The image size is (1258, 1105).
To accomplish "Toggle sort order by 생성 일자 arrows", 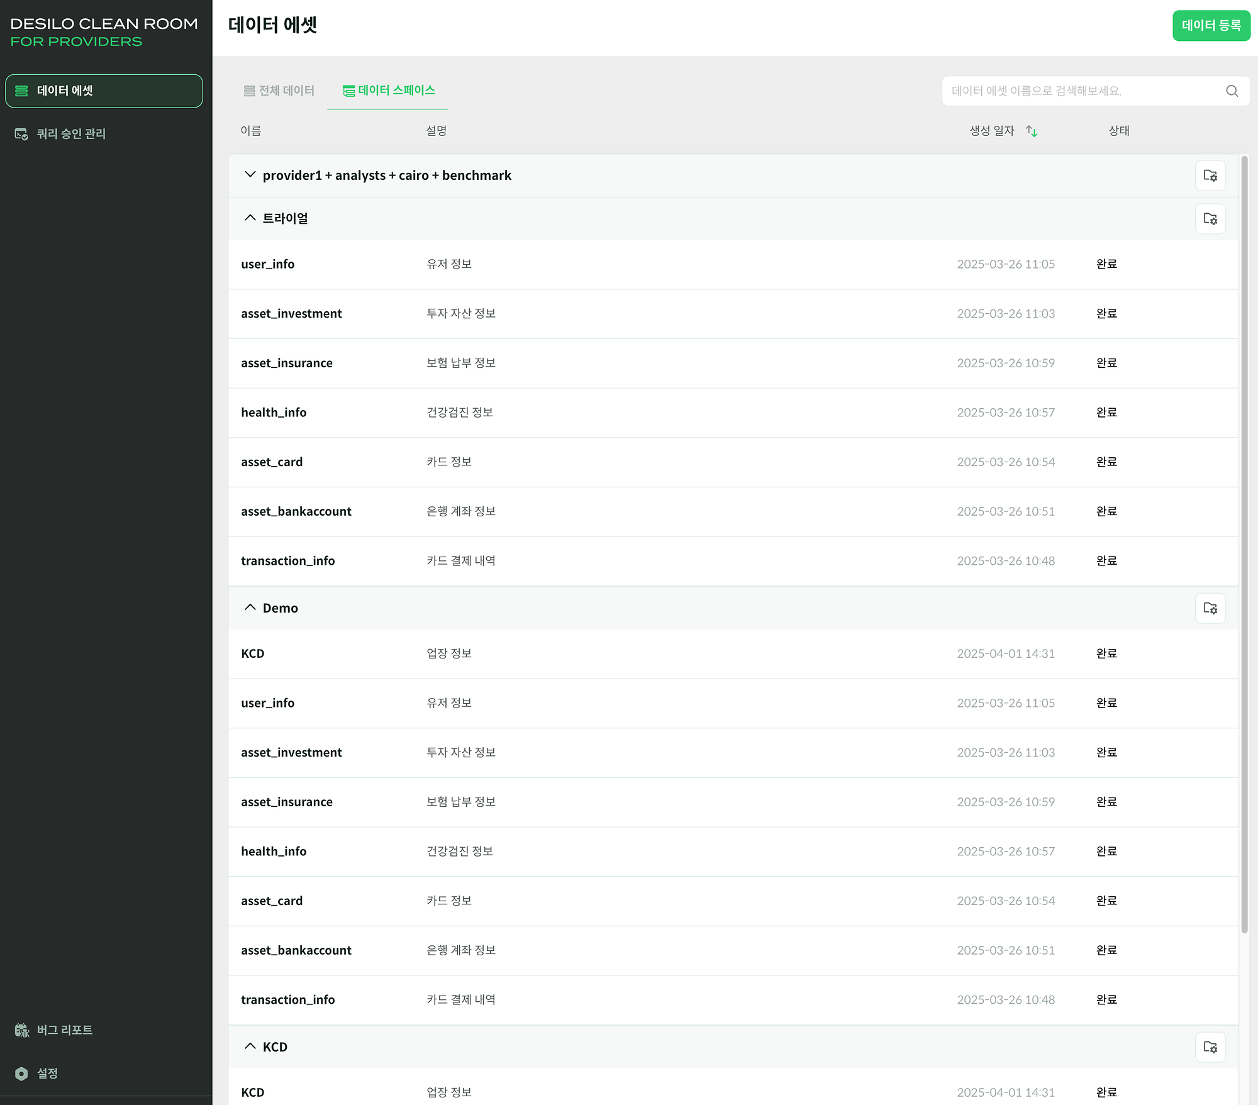I will click(1032, 131).
